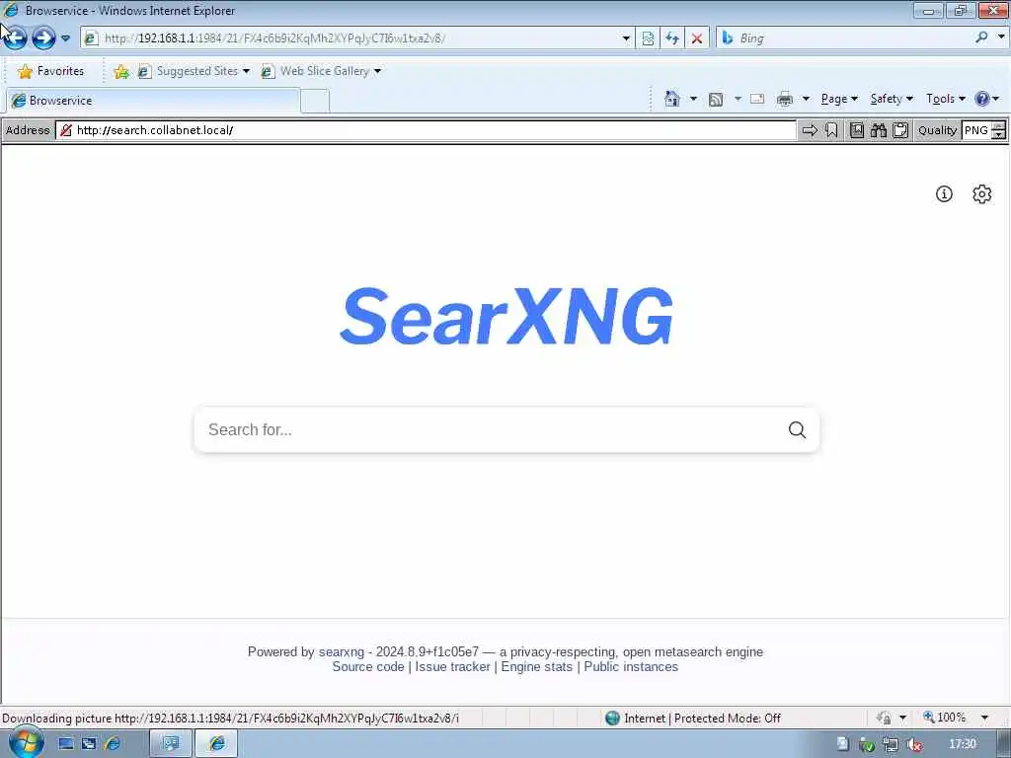
Task: Click the IE Back navigation button
Action: [15, 38]
